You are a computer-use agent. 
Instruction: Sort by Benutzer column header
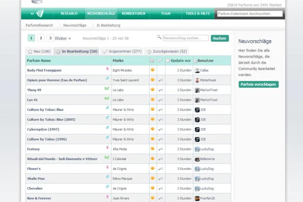tap(206, 61)
